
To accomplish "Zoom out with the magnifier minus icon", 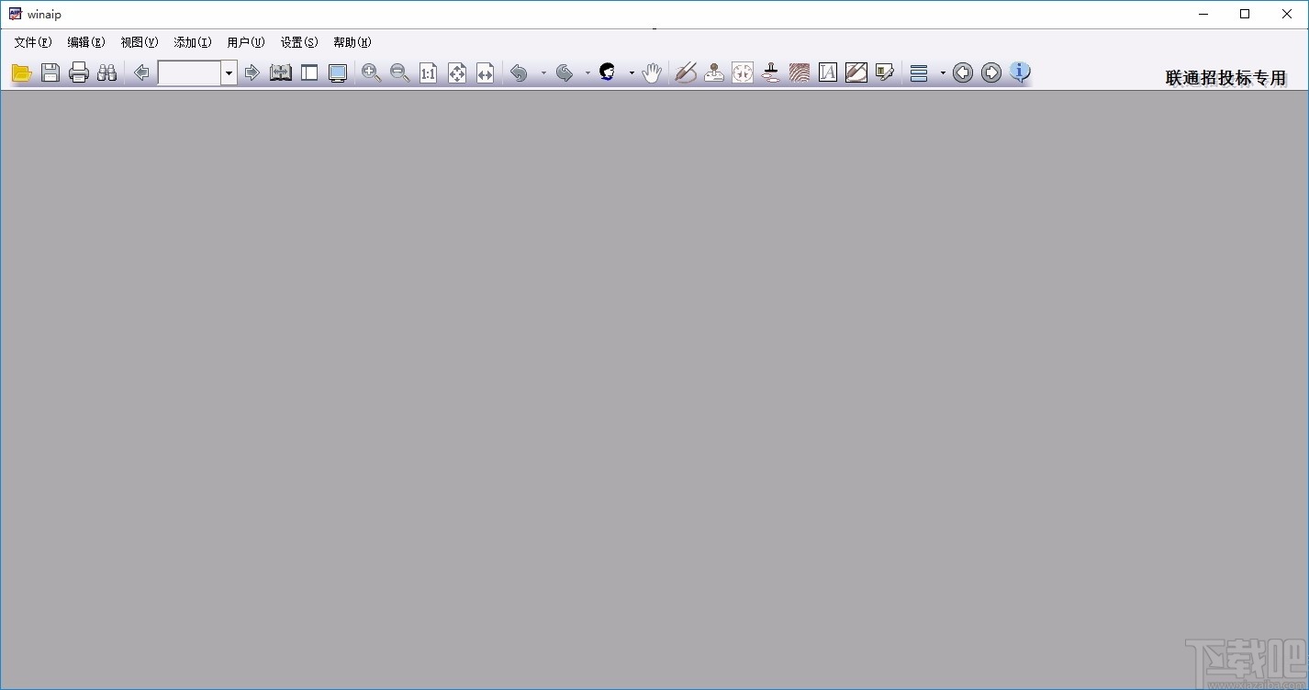I will coord(400,72).
